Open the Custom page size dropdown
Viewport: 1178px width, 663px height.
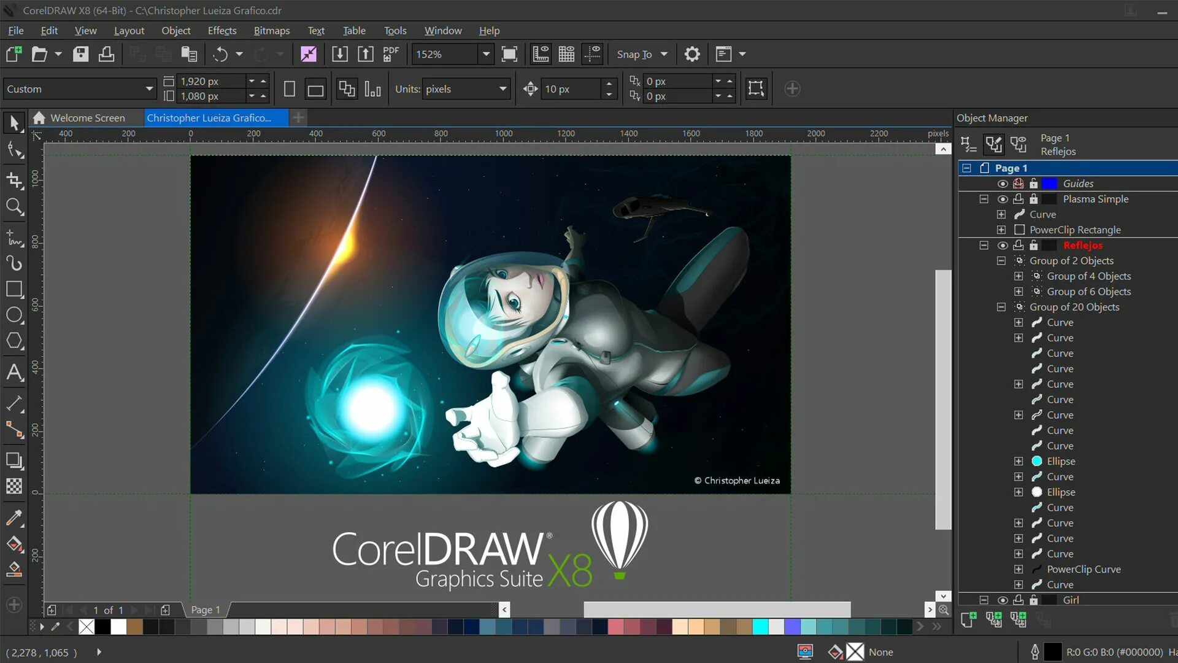(149, 89)
